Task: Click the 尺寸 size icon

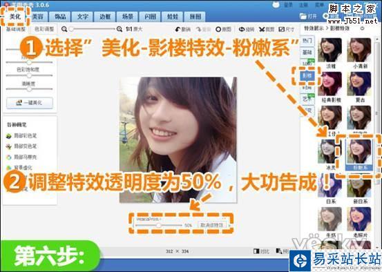Action: point(282,30)
